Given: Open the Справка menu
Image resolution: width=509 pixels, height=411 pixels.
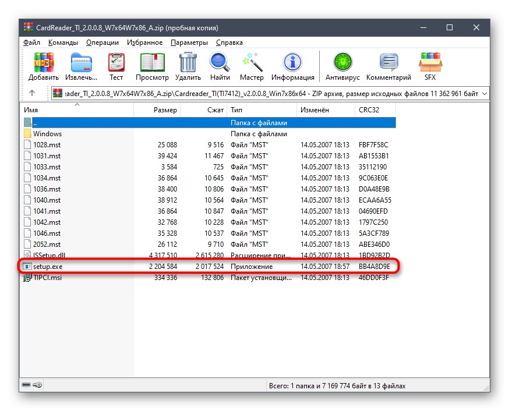Looking at the screenshot, I should 229,42.
